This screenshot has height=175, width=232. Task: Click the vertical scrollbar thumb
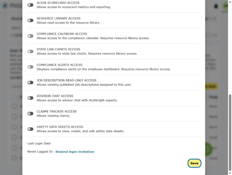(x=230, y=133)
